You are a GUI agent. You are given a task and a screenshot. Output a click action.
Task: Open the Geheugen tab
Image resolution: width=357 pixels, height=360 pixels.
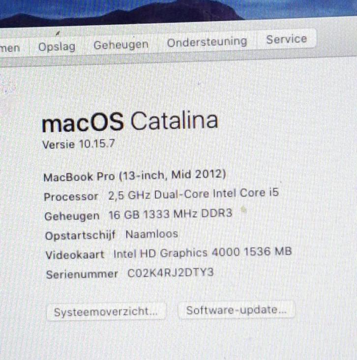(x=121, y=45)
